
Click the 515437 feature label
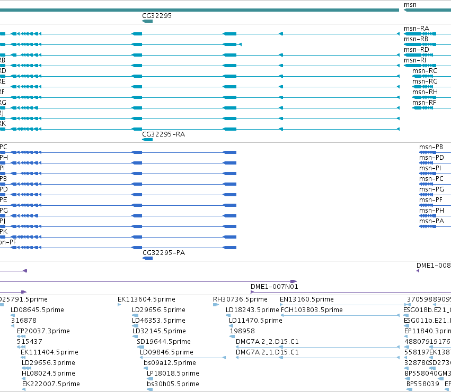[30, 342]
